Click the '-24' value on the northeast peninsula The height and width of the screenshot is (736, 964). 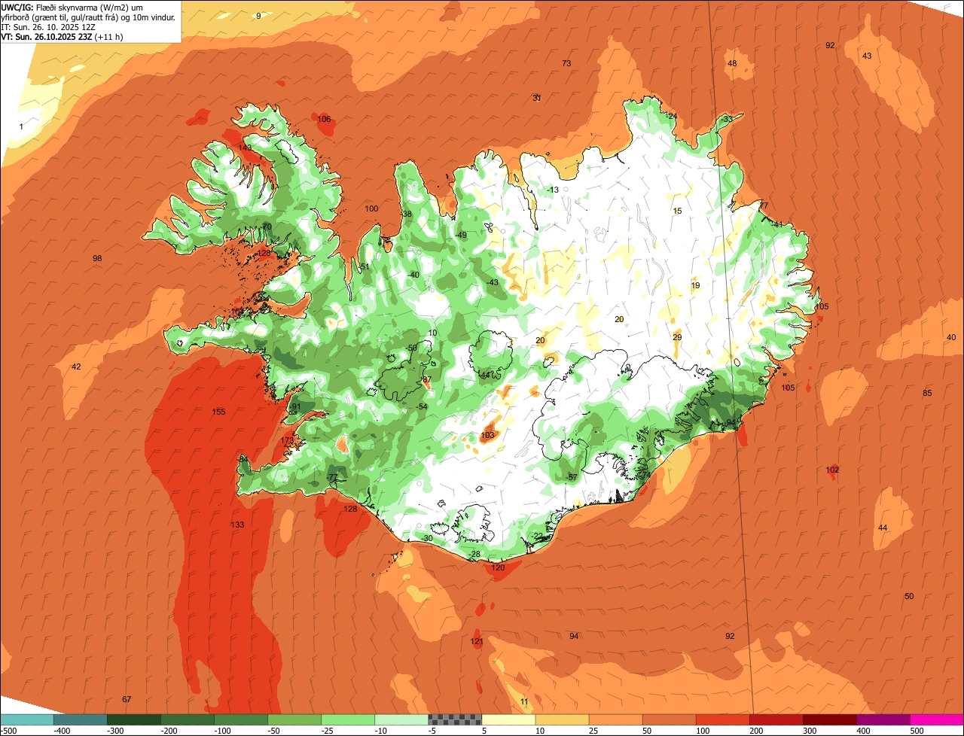671,116
